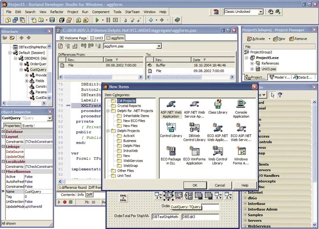
Task: Close the New Items dialog
Action: 254,87
